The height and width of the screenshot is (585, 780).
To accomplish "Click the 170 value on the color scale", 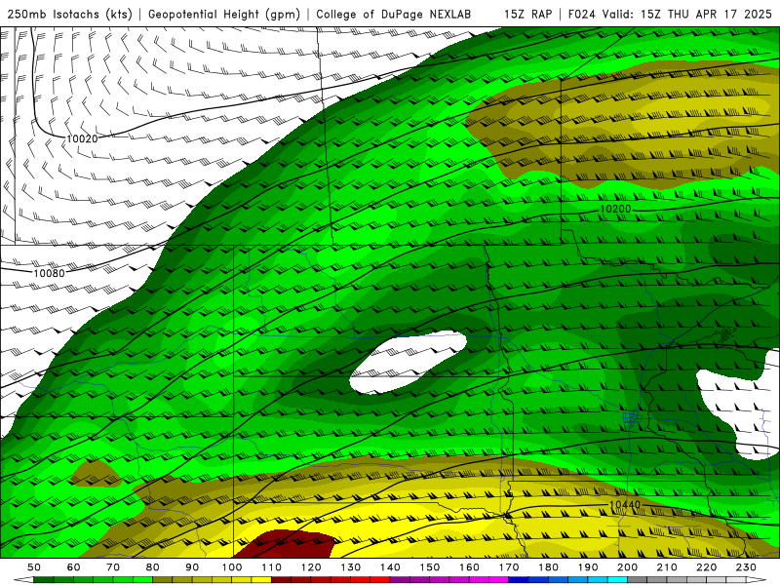I will (509, 567).
